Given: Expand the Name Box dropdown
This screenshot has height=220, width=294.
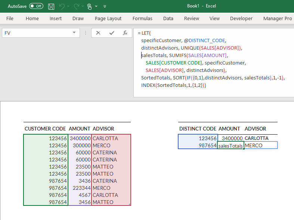Looking at the screenshot, I should [74, 33].
